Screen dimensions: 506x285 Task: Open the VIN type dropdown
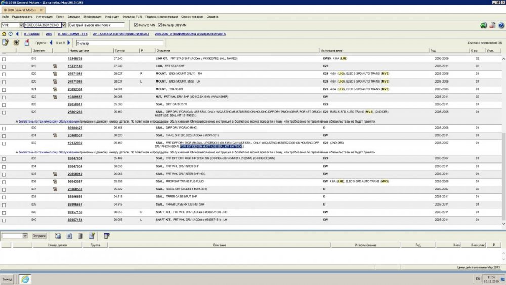pos(21,25)
